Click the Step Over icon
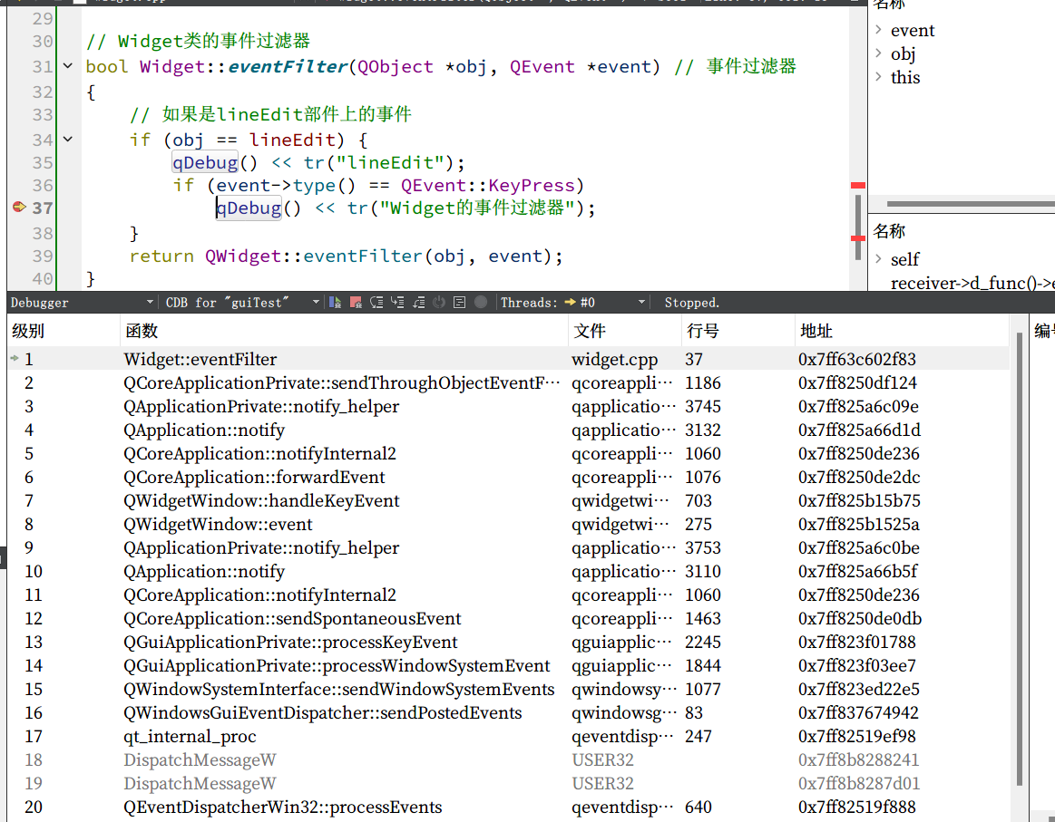Image resolution: width=1055 pixels, height=822 pixels. pyautogui.click(x=376, y=303)
